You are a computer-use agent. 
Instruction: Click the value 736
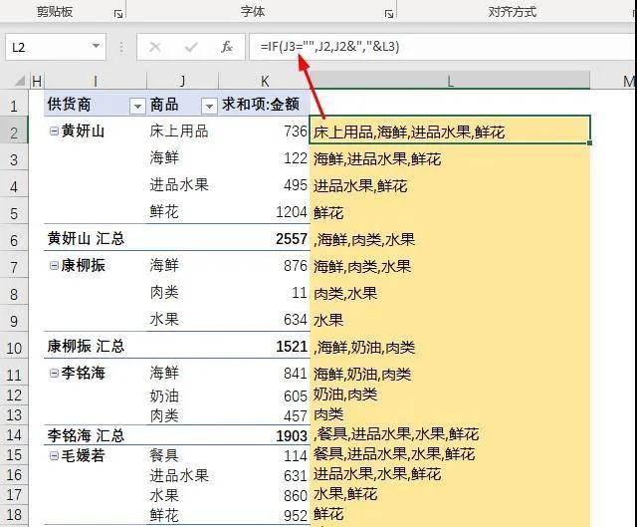point(296,131)
